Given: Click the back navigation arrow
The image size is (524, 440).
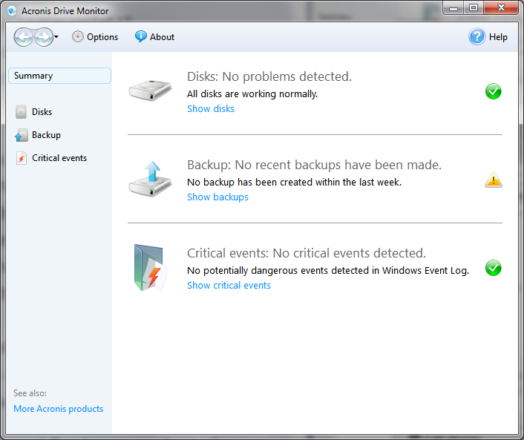Looking at the screenshot, I should pyautogui.click(x=24, y=37).
